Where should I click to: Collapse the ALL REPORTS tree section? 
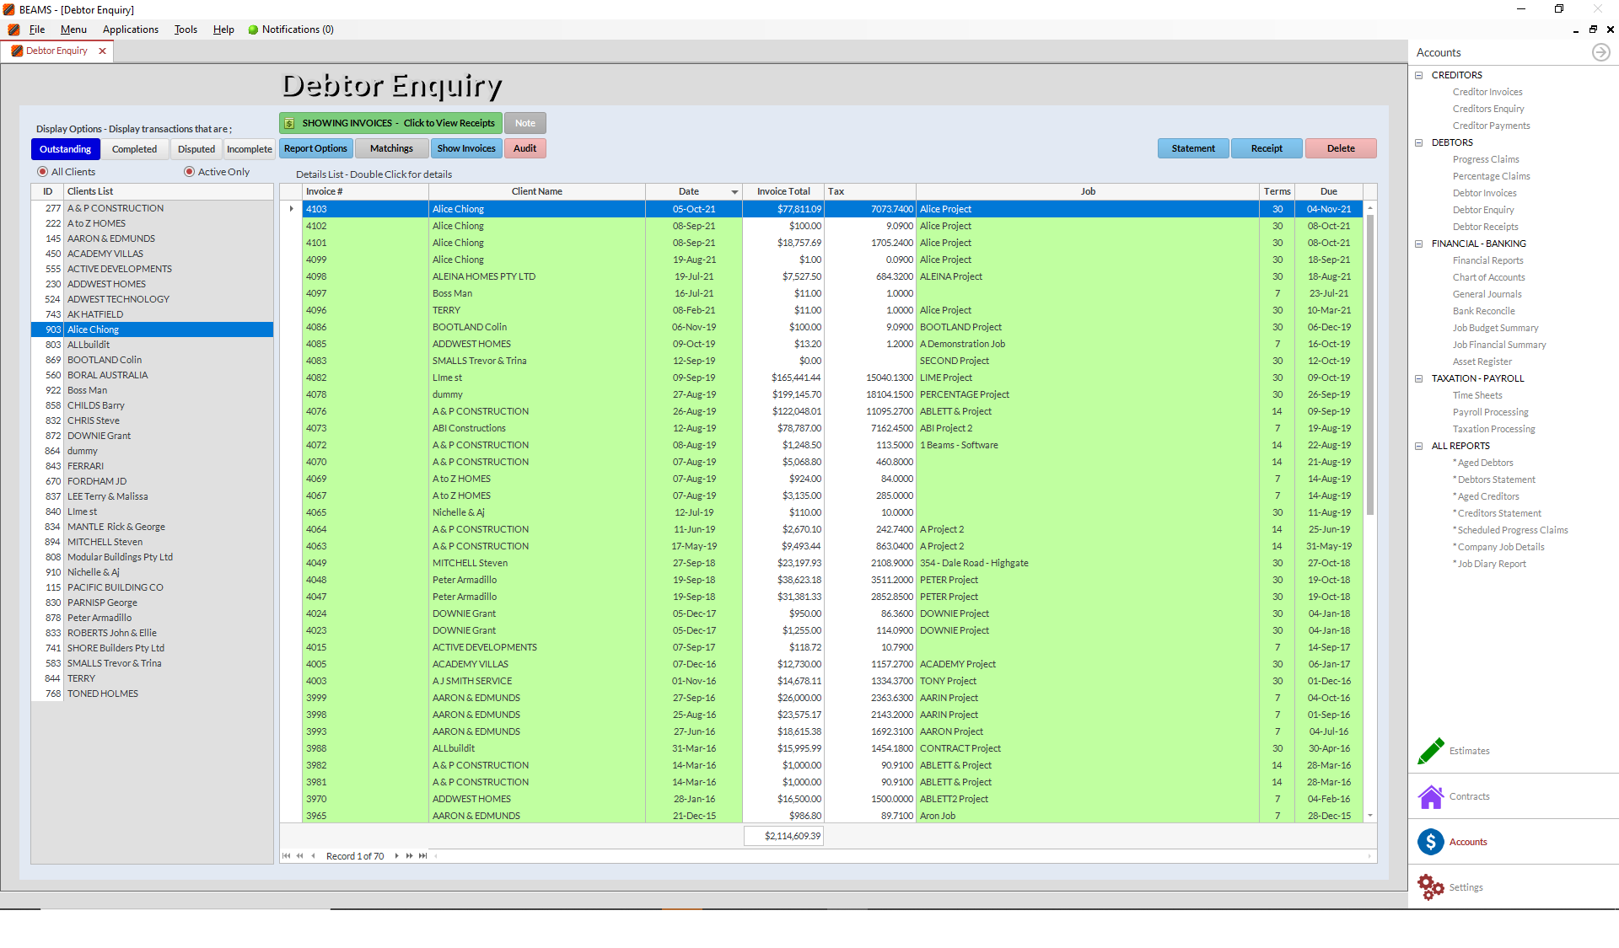pos(1418,446)
